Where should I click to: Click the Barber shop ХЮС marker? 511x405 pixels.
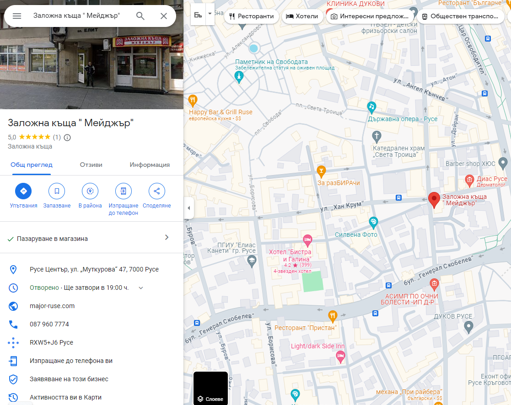(503, 163)
